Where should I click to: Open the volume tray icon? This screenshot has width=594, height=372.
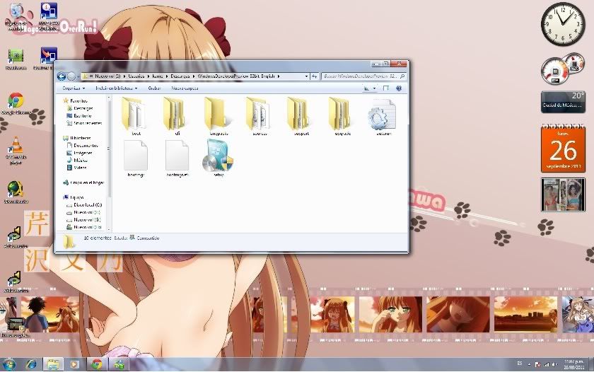coord(555,364)
